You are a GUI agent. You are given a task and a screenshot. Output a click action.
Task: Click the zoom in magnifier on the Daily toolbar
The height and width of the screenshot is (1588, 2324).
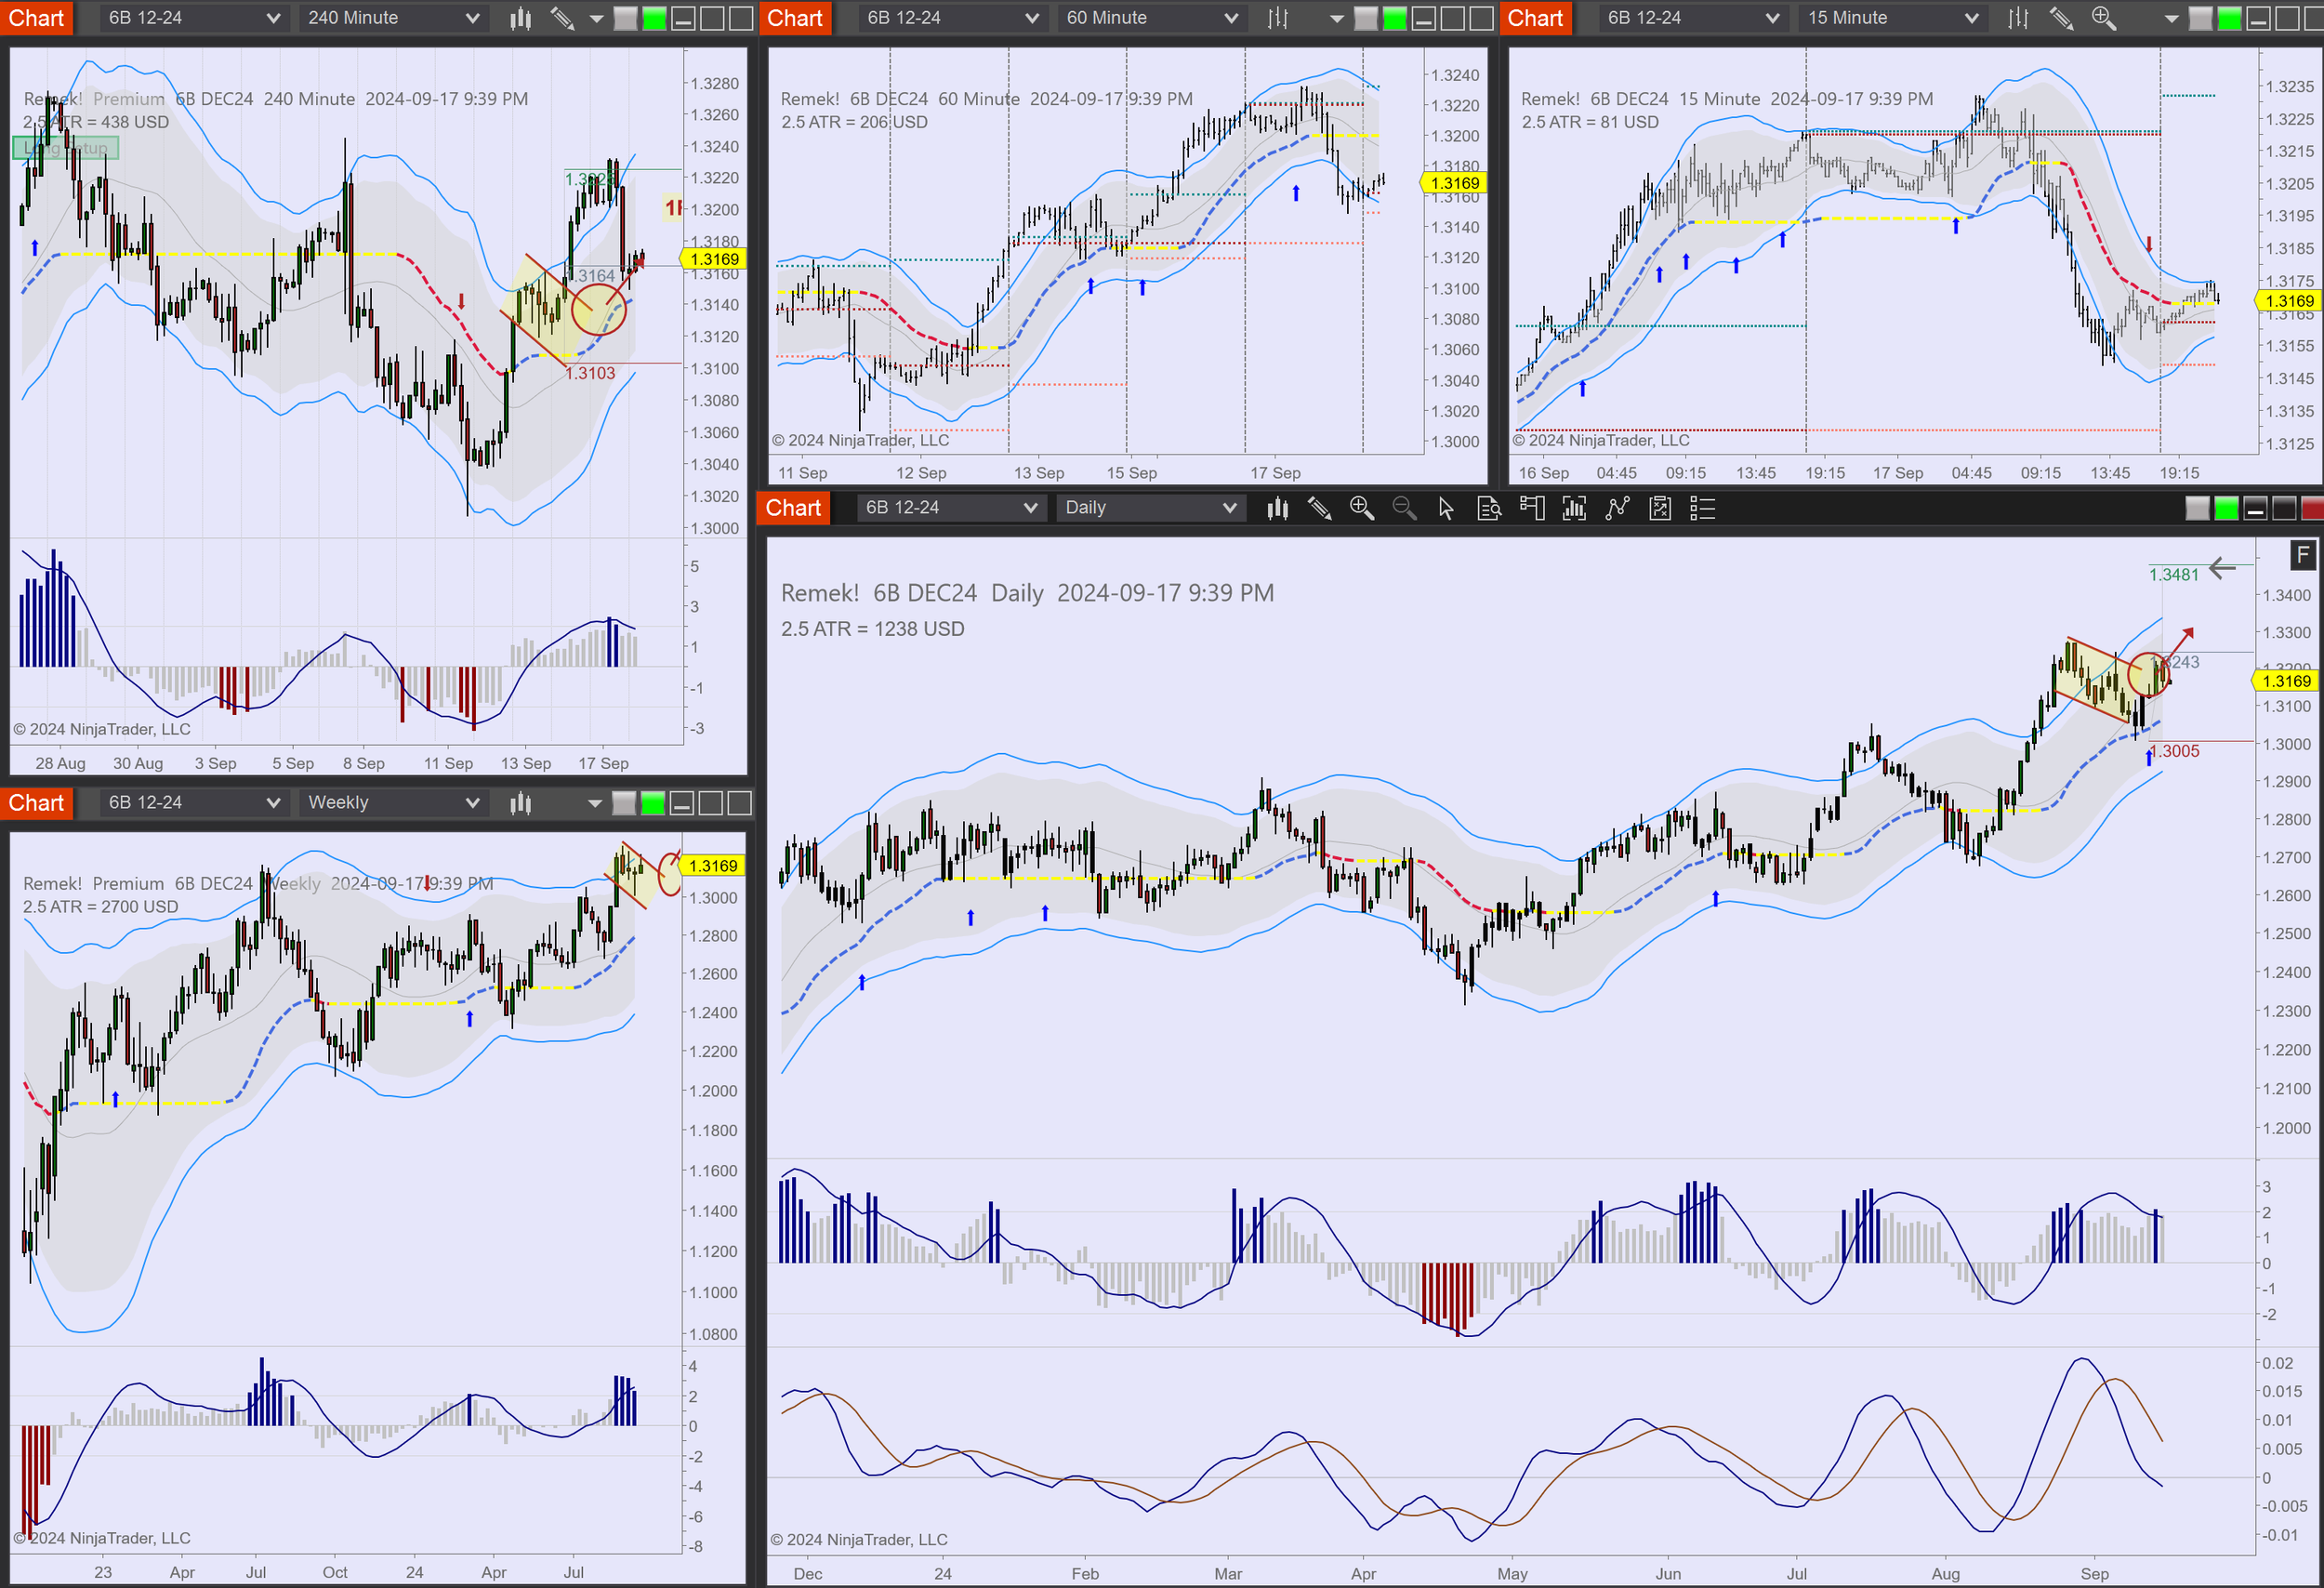1361,509
